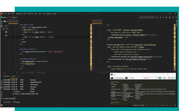This screenshot has width=179, height=111.
Task: Click the magnifier icon in cmd search box
Action: [157, 78]
